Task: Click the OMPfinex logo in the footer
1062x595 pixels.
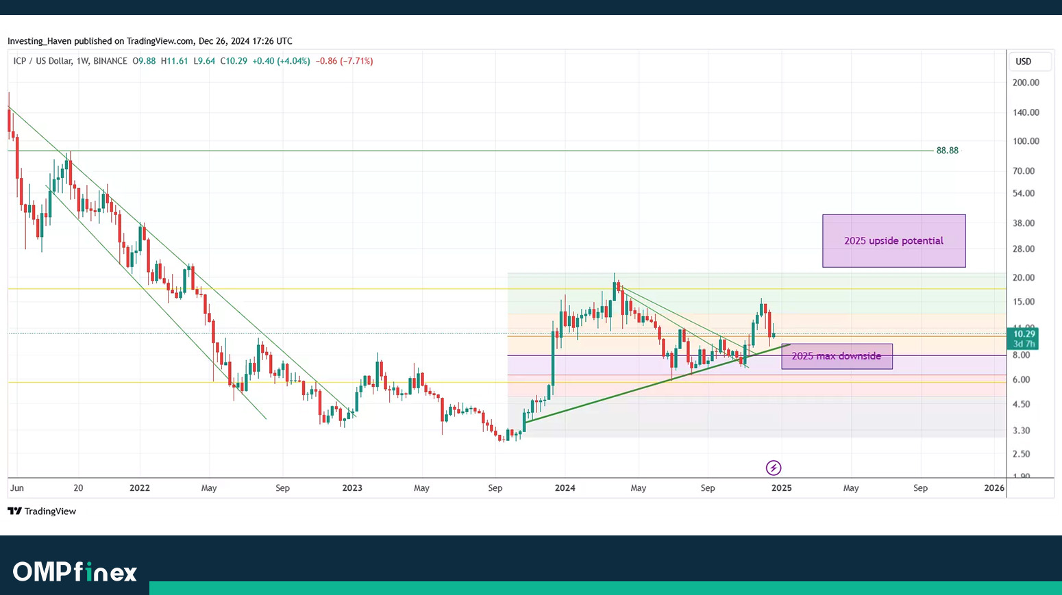Action: pyautogui.click(x=75, y=572)
